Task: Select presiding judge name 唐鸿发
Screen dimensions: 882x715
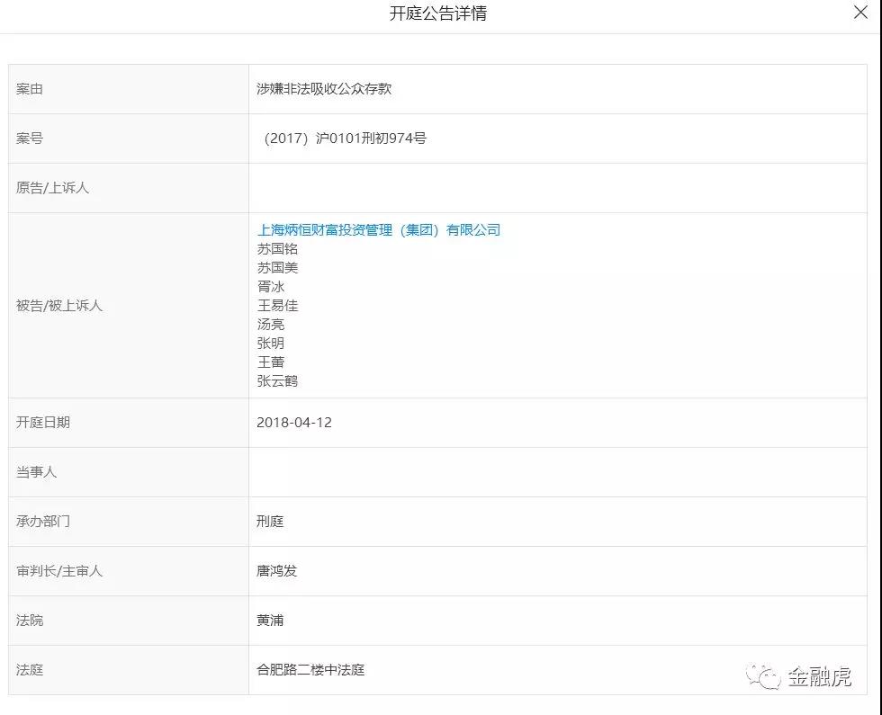Action: [x=277, y=571]
